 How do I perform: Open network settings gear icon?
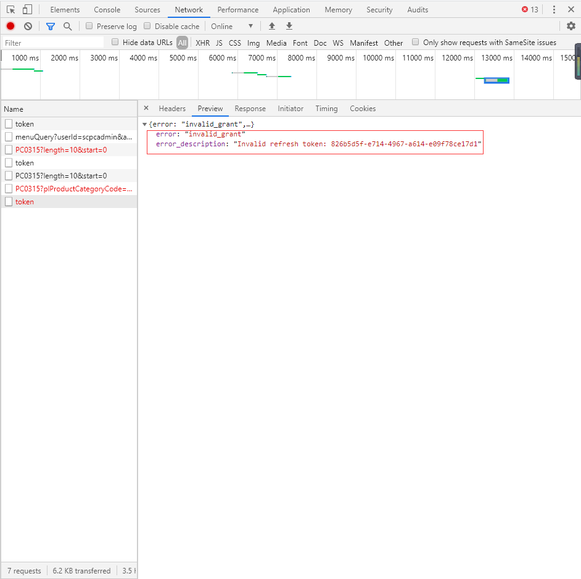click(x=571, y=26)
